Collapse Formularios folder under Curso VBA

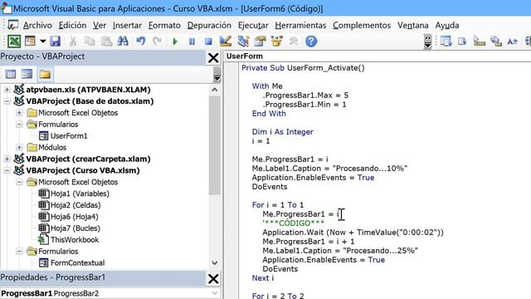tap(19, 251)
